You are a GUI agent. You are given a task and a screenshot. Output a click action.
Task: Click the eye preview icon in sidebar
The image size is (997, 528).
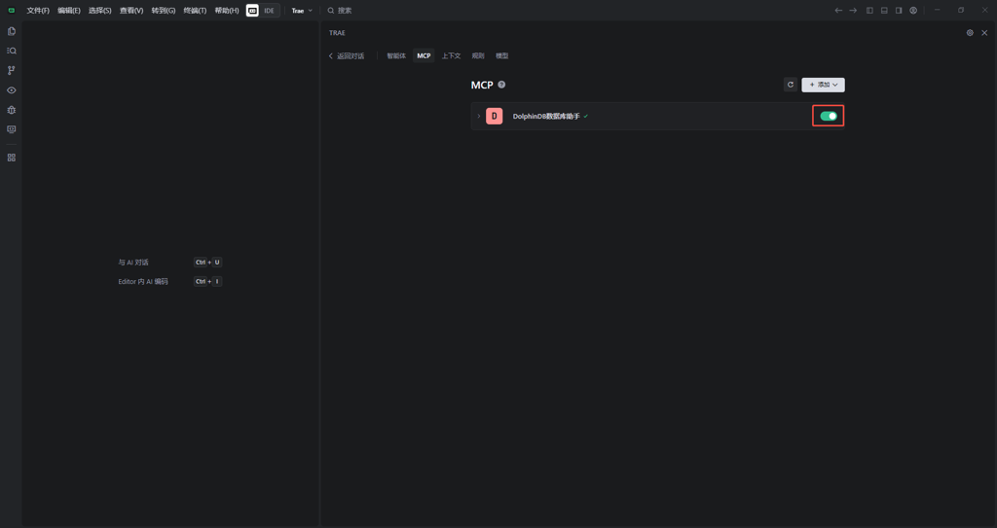pyautogui.click(x=12, y=90)
